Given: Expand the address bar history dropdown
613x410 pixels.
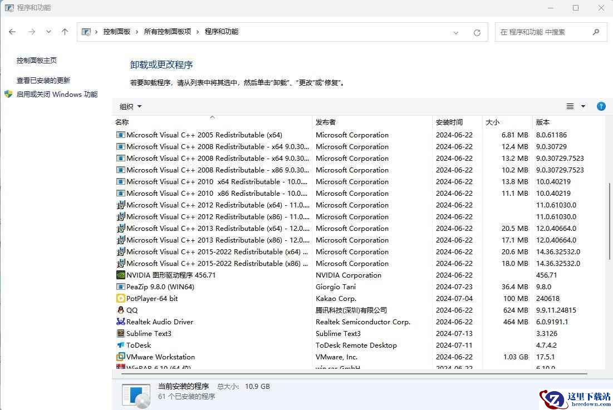Looking at the screenshot, I should [x=456, y=32].
